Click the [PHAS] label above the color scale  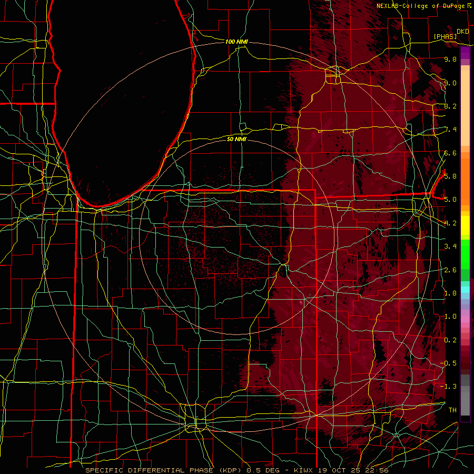tap(445, 36)
